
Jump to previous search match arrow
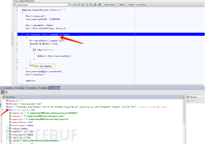coord(75,5)
